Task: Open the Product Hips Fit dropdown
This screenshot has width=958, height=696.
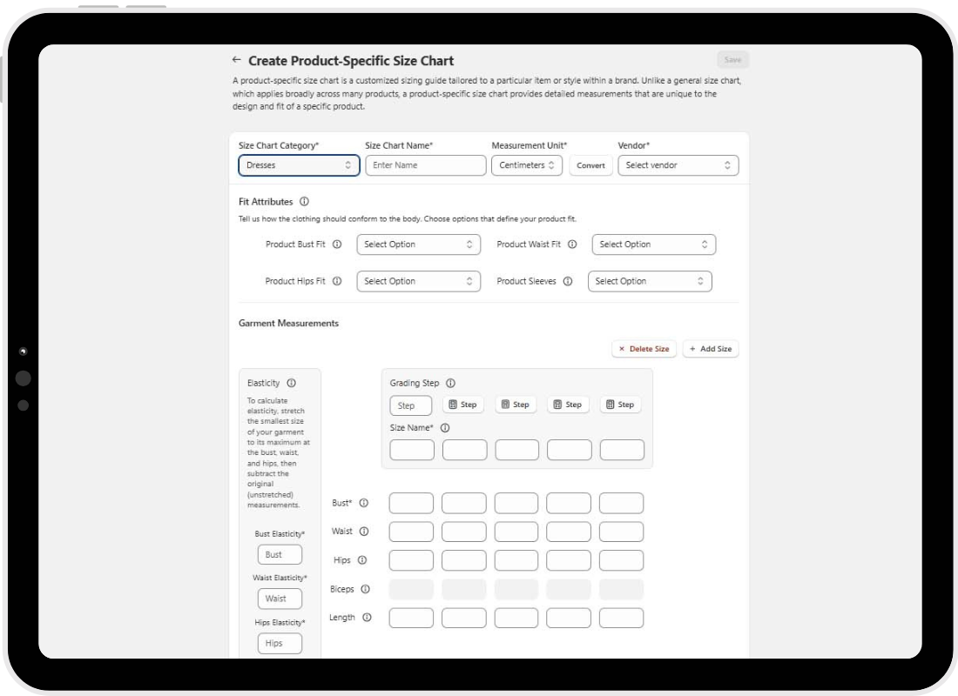Action: tap(418, 281)
